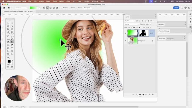Open the Layer menu
The width and height of the screenshot is (192, 108).
(x=48, y=1)
